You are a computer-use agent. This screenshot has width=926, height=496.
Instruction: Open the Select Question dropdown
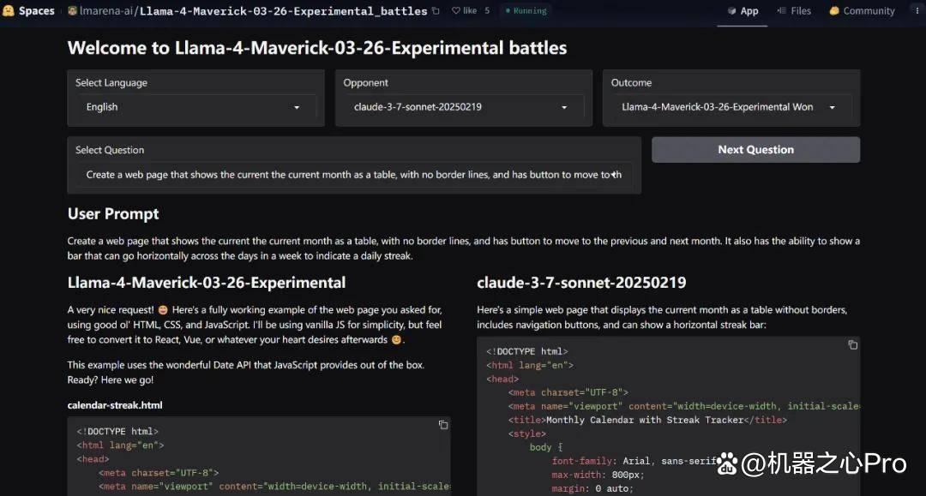(354, 175)
